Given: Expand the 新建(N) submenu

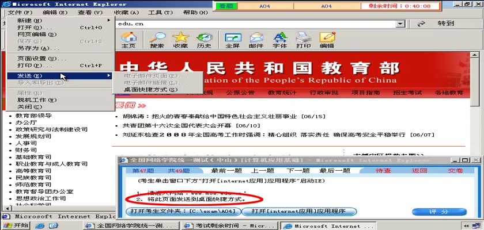Looking at the screenshot, I should coord(60,21).
